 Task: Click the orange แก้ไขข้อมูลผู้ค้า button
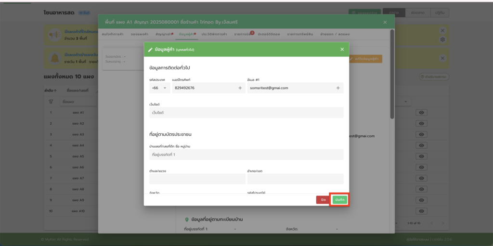click(x=366, y=59)
